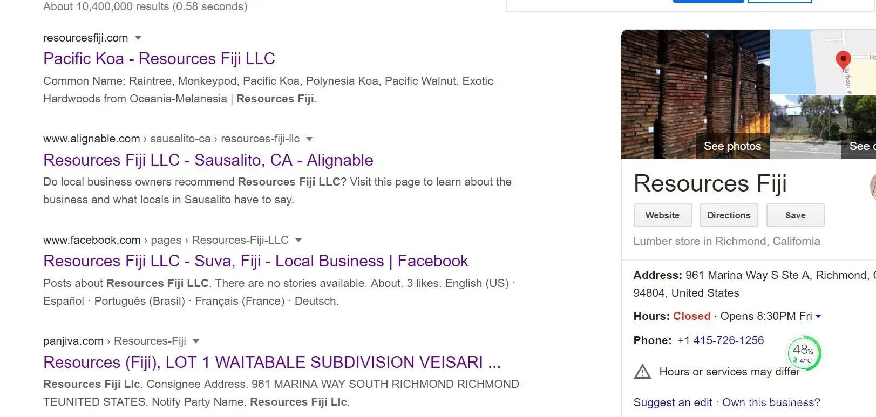Expand the business hours dropdown arrow
This screenshot has width=876, height=417.
point(818,316)
